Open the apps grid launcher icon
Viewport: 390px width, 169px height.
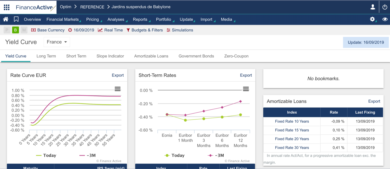6,7
